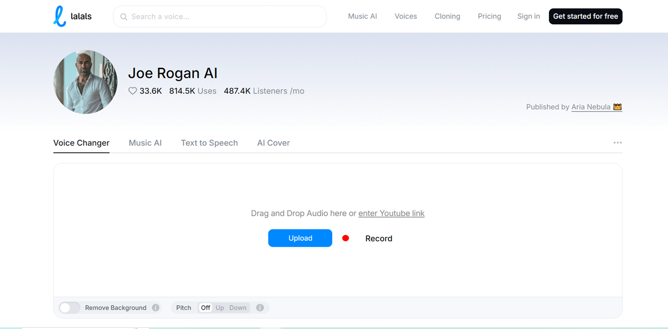Image resolution: width=668 pixels, height=329 pixels.
Task: Open the AI Cover tab
Action: [x=273, y=143]
